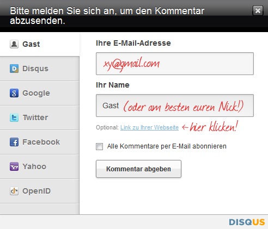Open the OpenID login tab
The height and width of the screenshot is (229, 268).
click(40, 191)
